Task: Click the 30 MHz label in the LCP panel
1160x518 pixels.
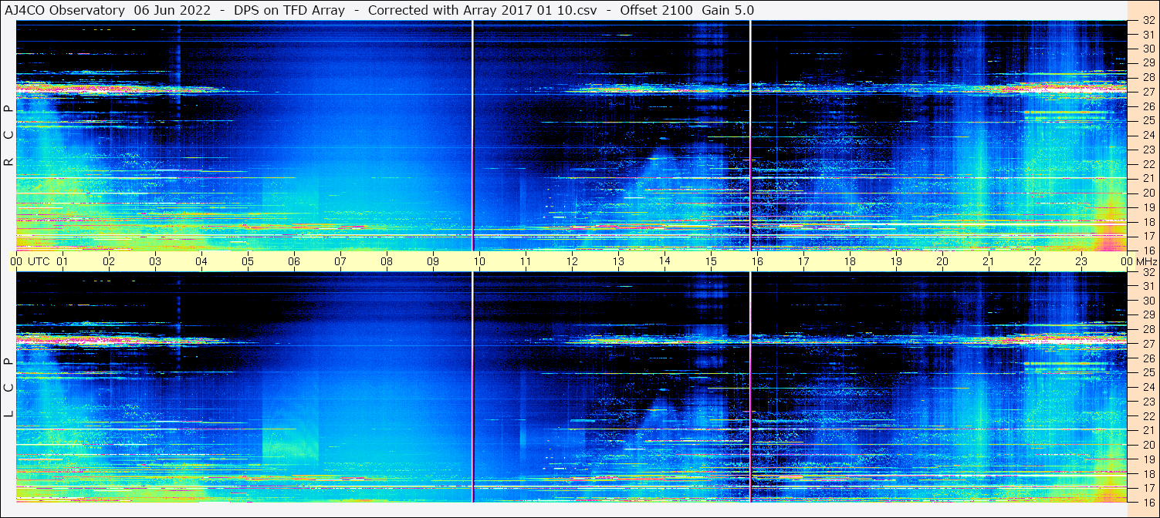Action: pos(1148,301)
